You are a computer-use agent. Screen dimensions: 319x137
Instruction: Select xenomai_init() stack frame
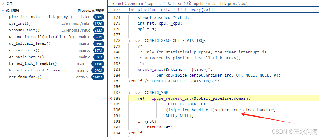(54, 30)
